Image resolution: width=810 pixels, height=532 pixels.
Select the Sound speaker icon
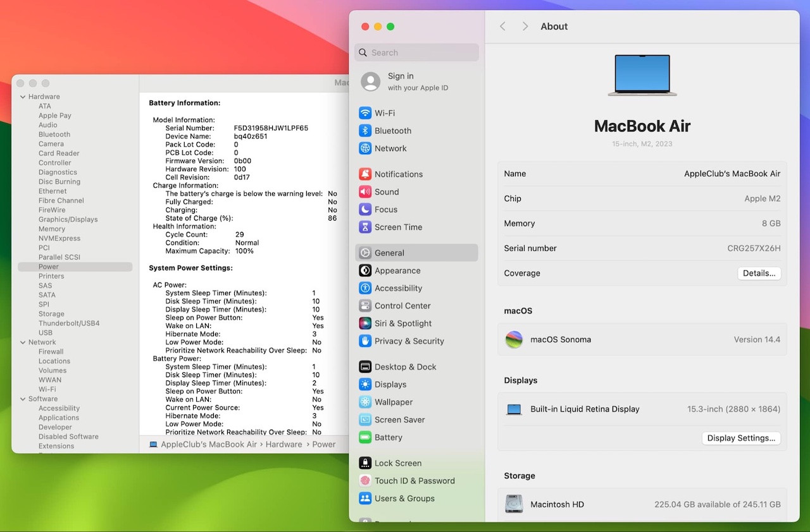click(x=365, y=192)
